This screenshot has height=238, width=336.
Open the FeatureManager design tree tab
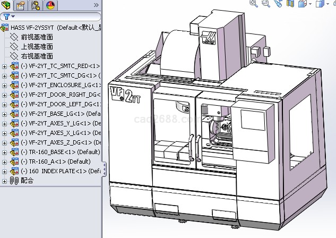6,5
